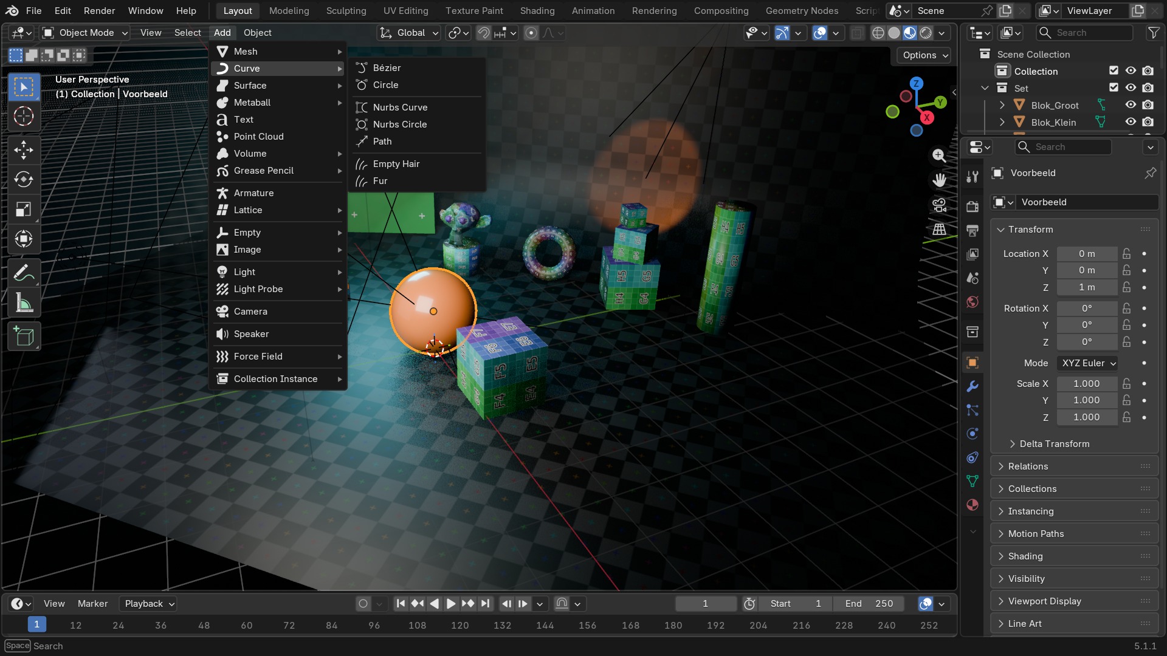Screen dimensions: 1167x656
Task: Open the Render menu
Action: click(99, 11)
